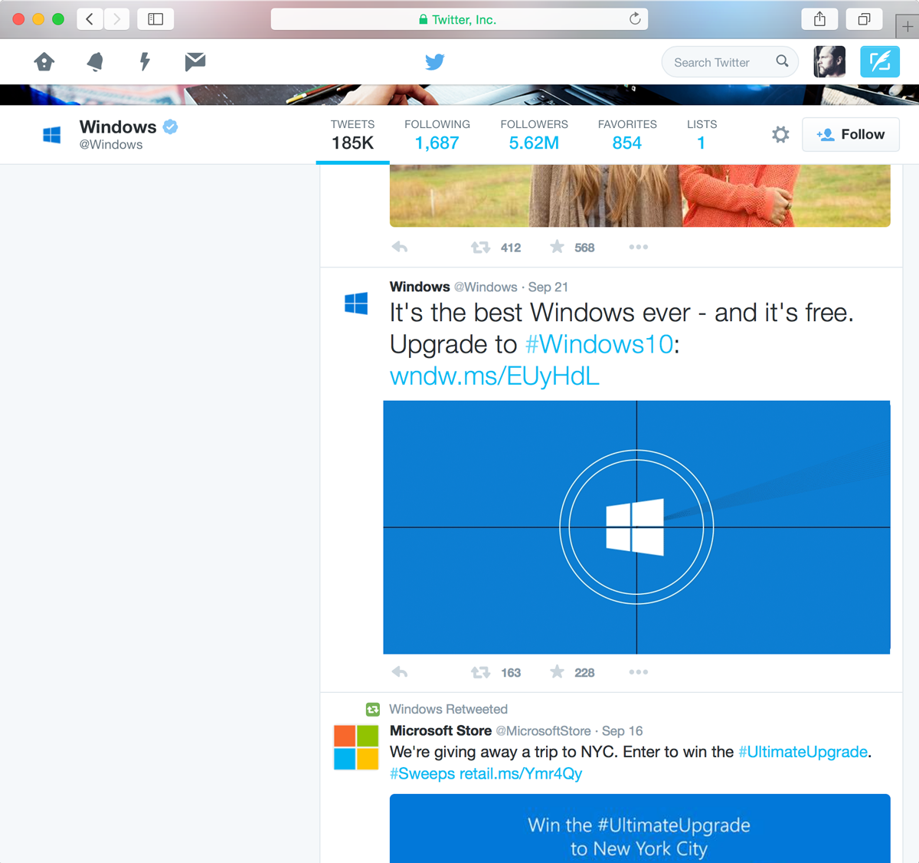Screen dimensions: 919x863
Task: Open more options on the 568-favorites tweet
Action: point(639,247)
